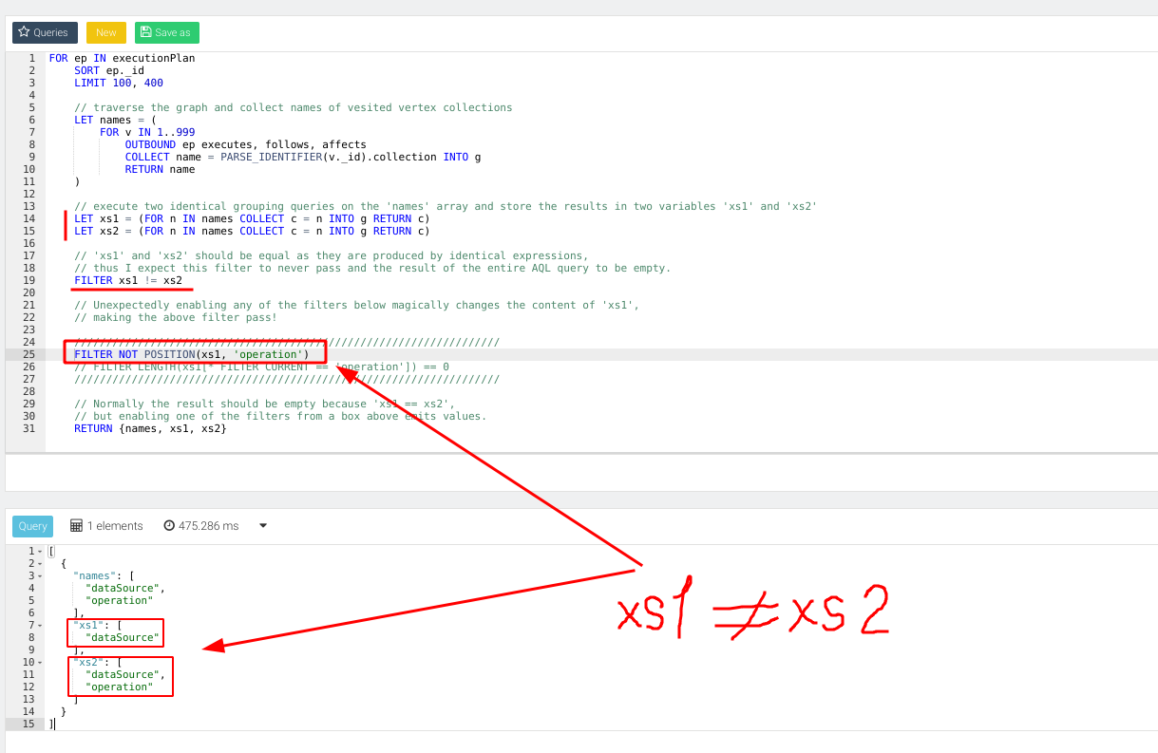Collapse the "xs1" array in the results
Viewport: 1158px width, 753px height.
39,625
